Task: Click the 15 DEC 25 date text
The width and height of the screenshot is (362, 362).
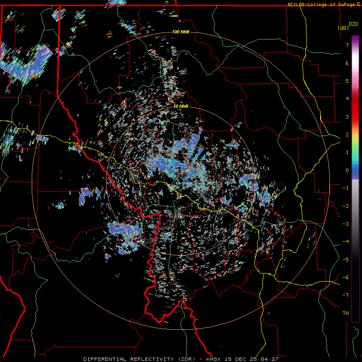Action: [x=240, y=359]
